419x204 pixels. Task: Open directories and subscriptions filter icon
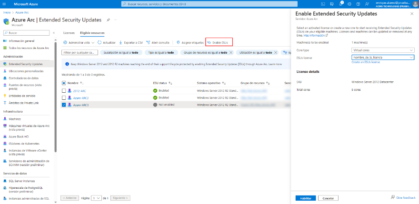(332, 4)
